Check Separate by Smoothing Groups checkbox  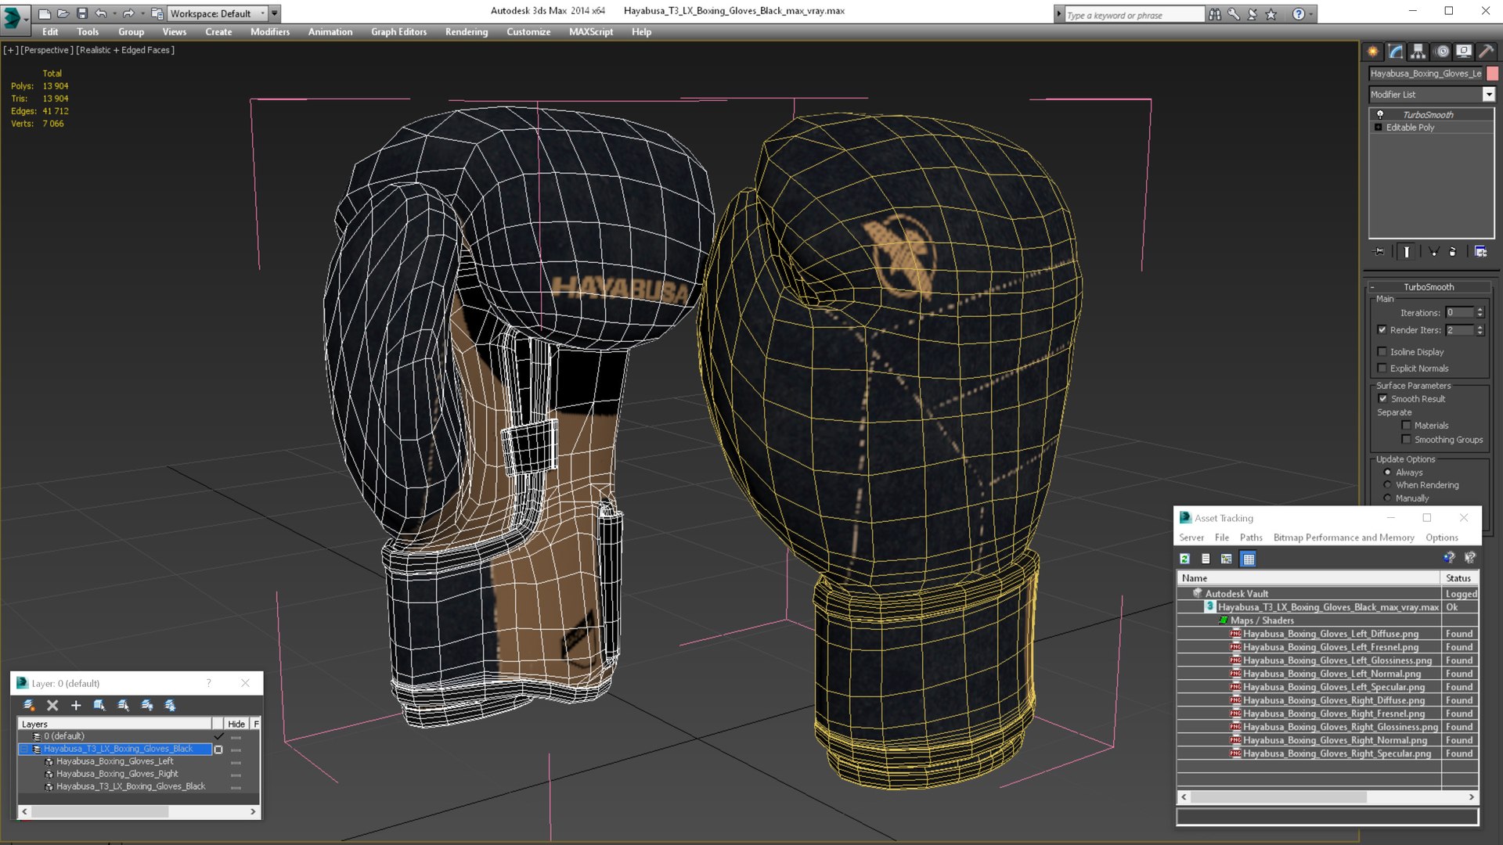pyautogui.click(x=1406, y=440)
